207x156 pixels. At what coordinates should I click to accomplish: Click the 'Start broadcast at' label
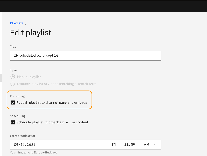pyautogui.click(x=23, y=136)
